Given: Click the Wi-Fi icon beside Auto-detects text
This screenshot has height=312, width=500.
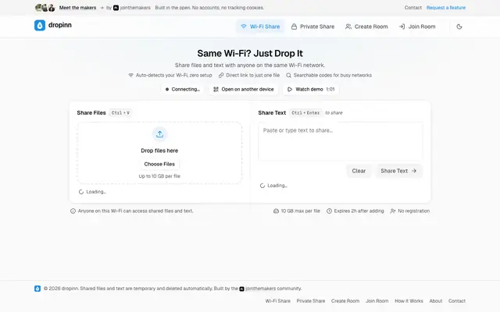Looking at the screenshot, I should pos(130,76).
